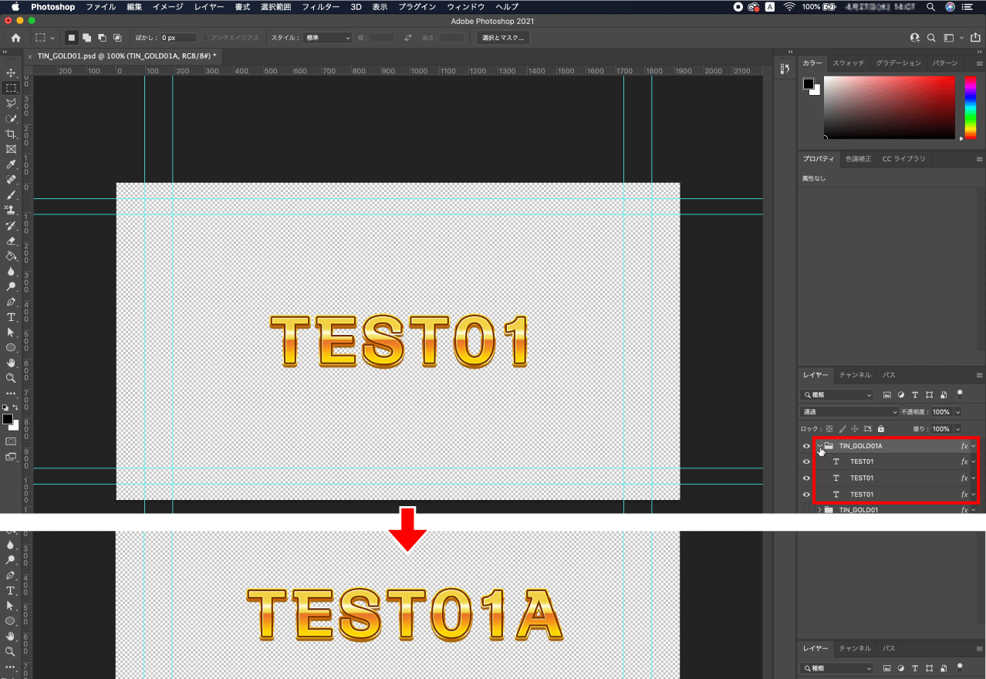Switch to the チャンネル tab in upper panel
The height and width of the screenshot is (679, 986).
click(x=855, y=375)
